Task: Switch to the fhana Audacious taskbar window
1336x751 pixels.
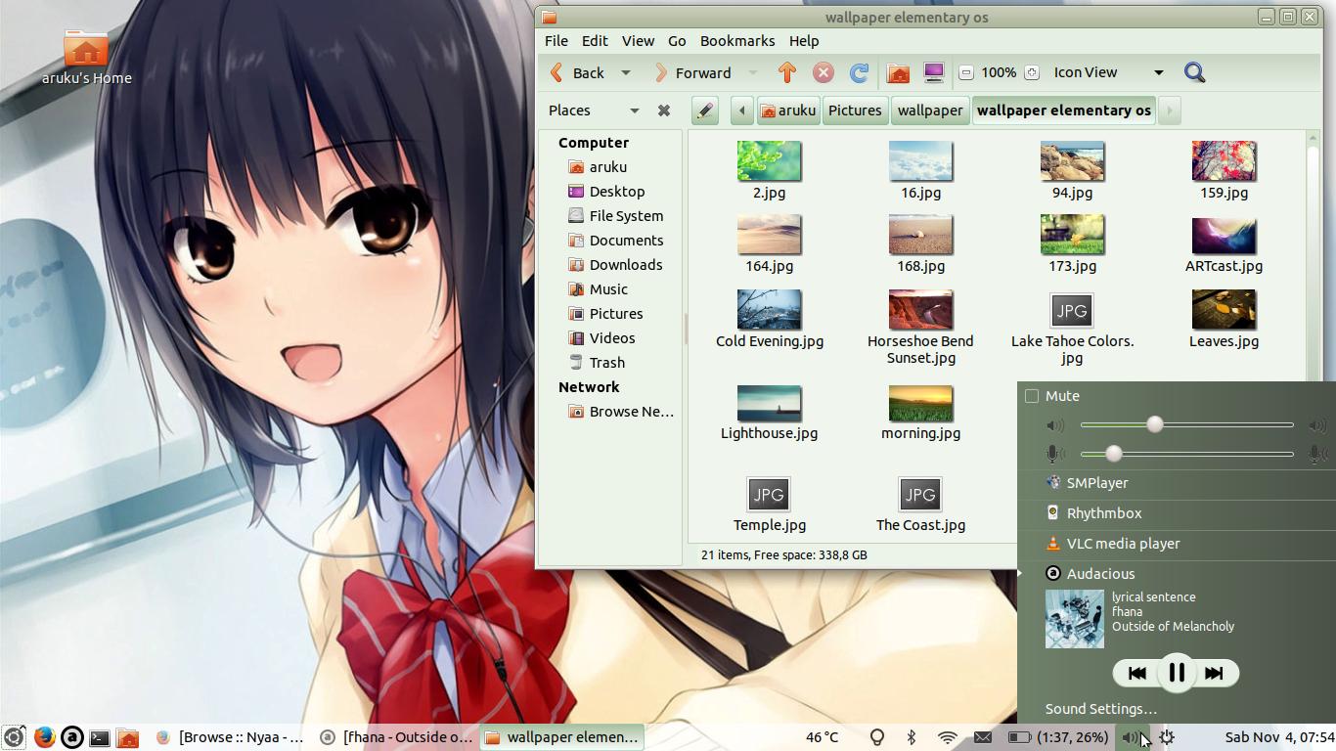Action: tap(397, 737)
